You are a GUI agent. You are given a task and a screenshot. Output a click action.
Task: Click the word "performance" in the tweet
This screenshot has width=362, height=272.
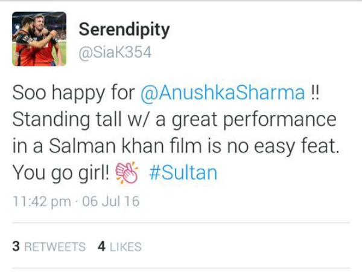click(280, 120)
